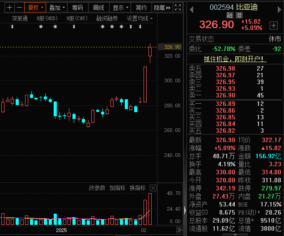Open the 显示 display menu

click(120, 8)
